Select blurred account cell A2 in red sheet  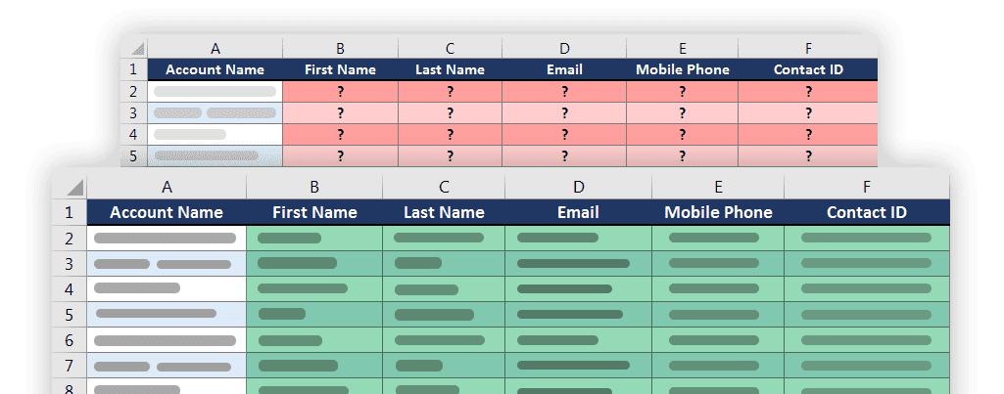click(x=215, y=92)
